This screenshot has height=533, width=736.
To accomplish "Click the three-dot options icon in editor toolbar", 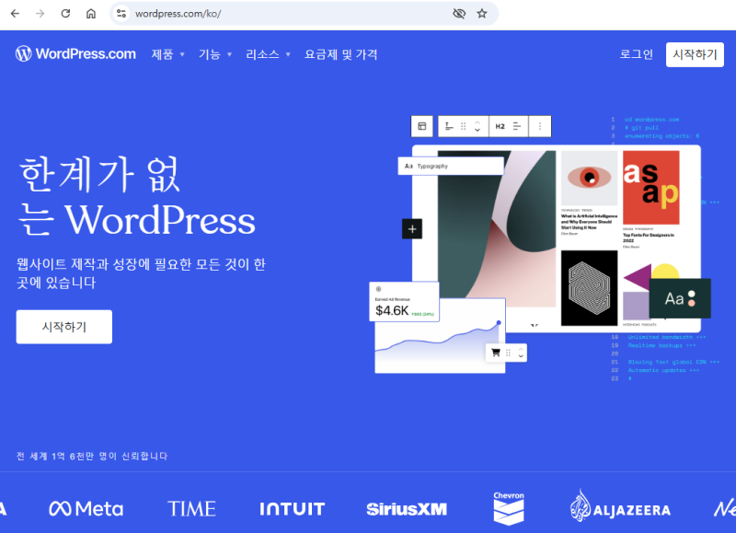I will 540,126.
